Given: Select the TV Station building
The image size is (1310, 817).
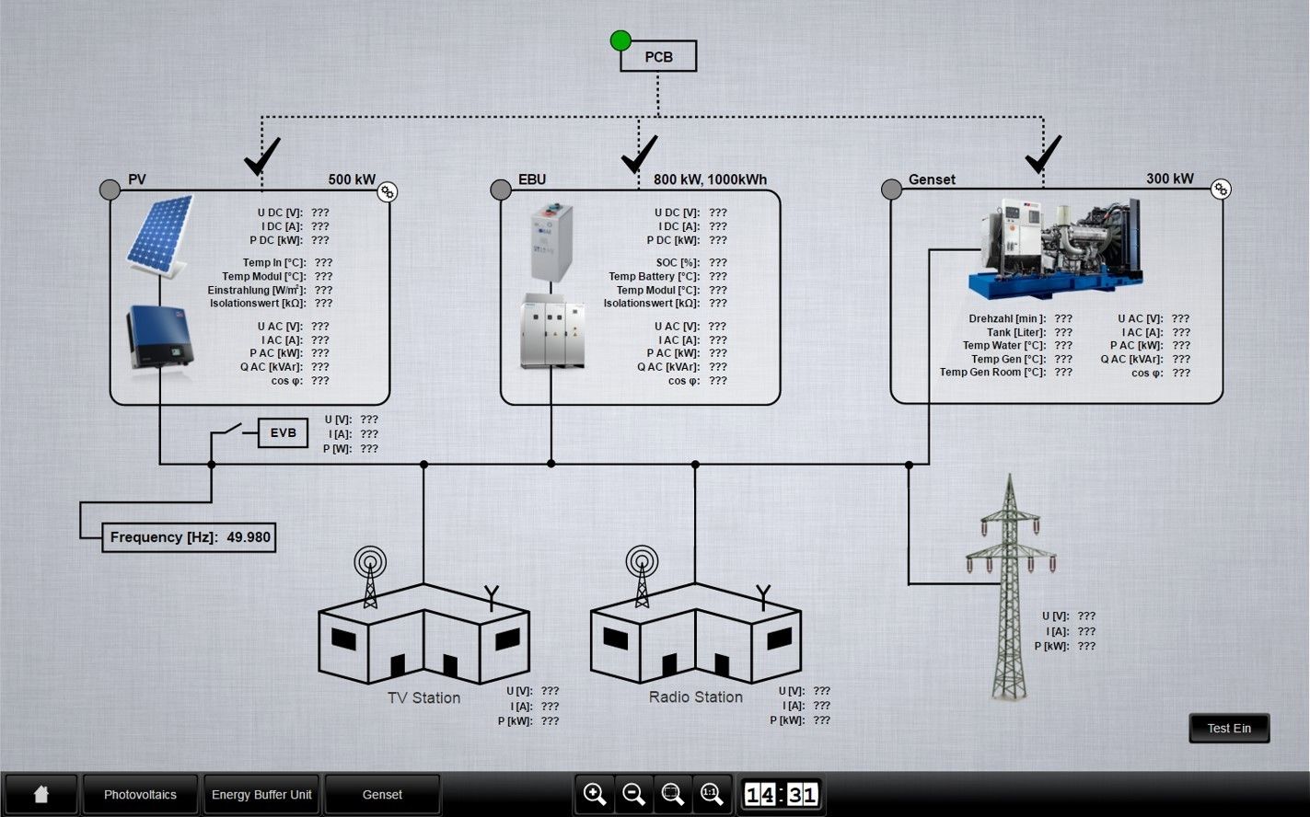Looking at the screenshot, I should click(x=423, y=635).
